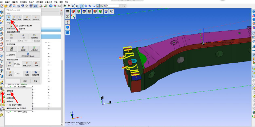This screenshot has width=255, height=127.
Task: Click the 点 1 spinner arrows
Action: pos(18,41)
